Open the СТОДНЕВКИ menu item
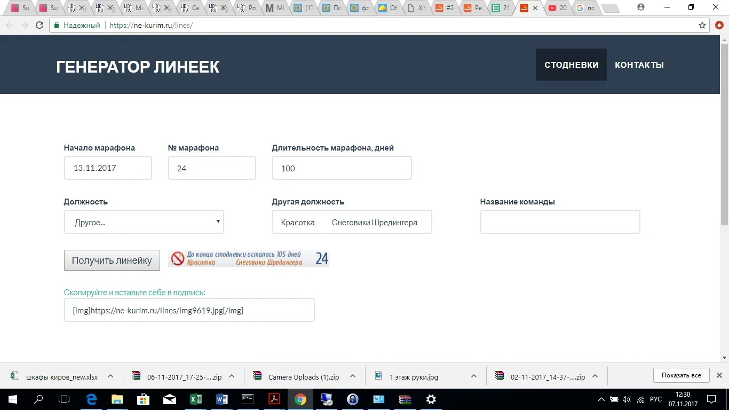729x410 pixels. click(x=572, y=65)
